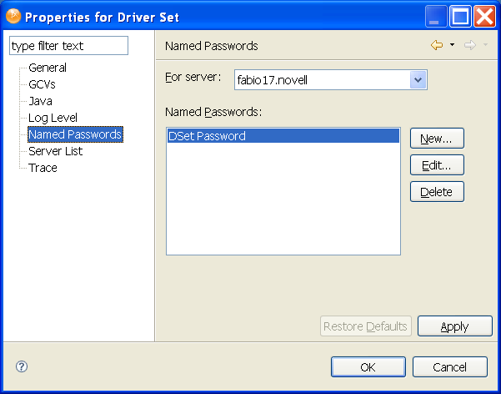Screen dimensions: 501x394
Task: Select General in the properties tree
Action: 48,68
